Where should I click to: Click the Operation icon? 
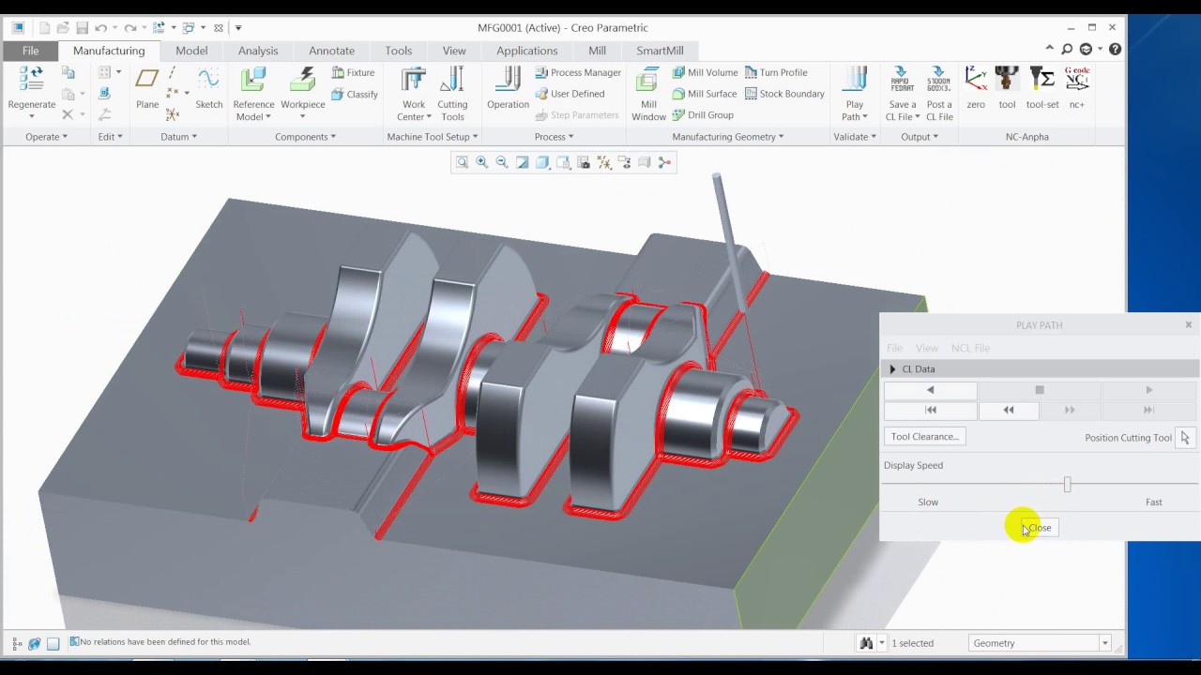pyautogui.click(x=508, y=81)
